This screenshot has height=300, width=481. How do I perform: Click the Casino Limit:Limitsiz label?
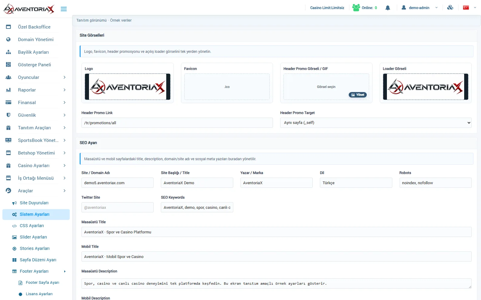pos(327,8)
